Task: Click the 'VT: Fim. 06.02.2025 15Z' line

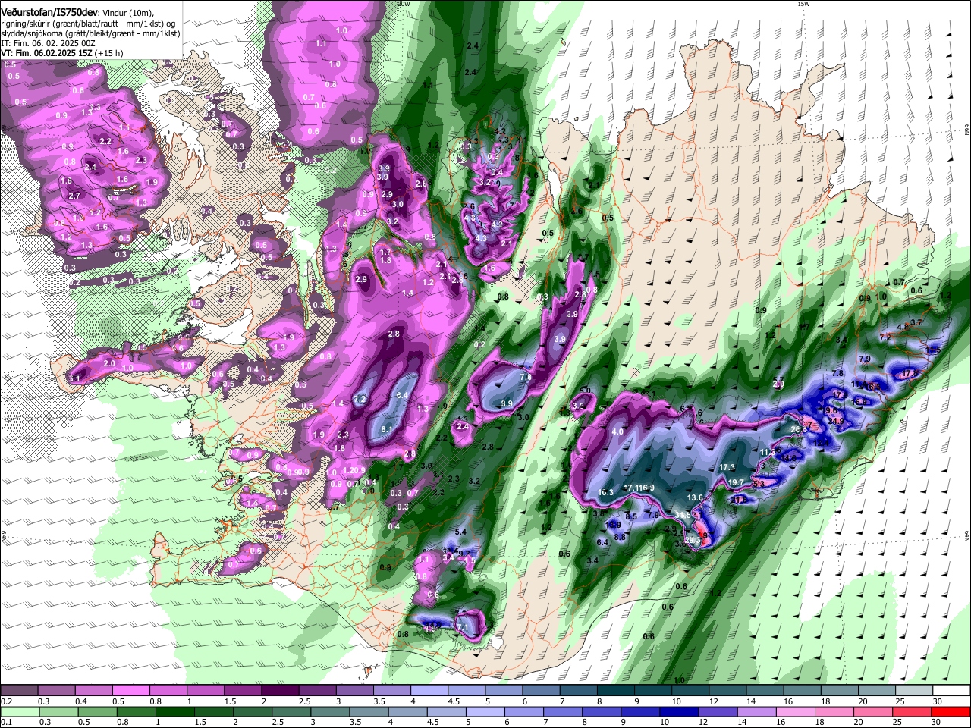Action: (x=47, y=54)
